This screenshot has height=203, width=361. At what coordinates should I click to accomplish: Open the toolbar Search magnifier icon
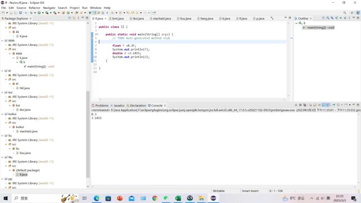(345, 13)
